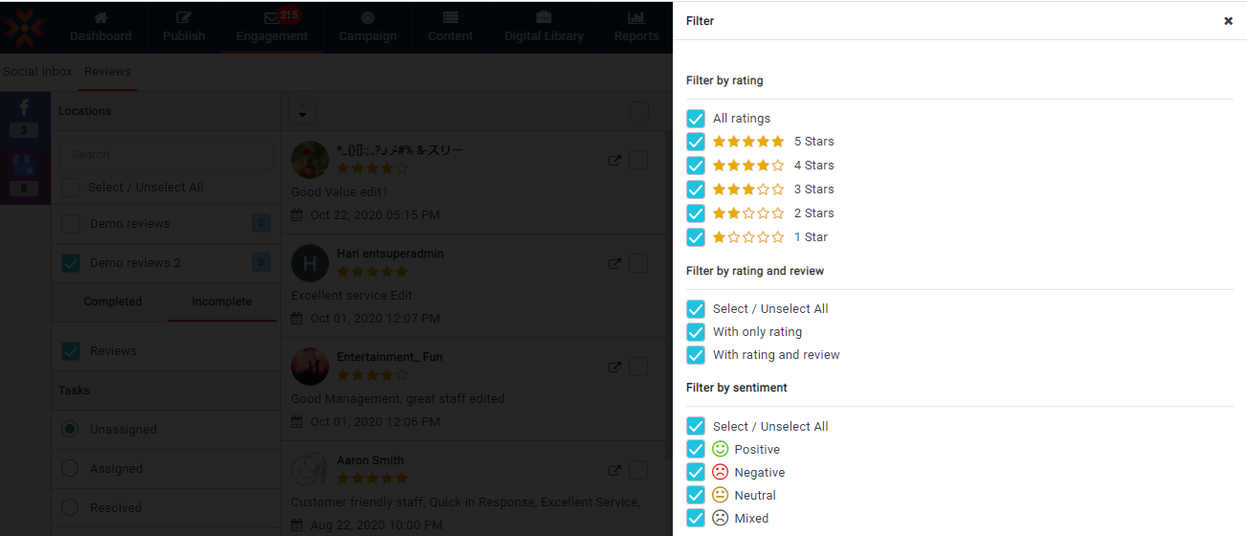Uncheck the Demo reviews 2 location

[71, 263]
